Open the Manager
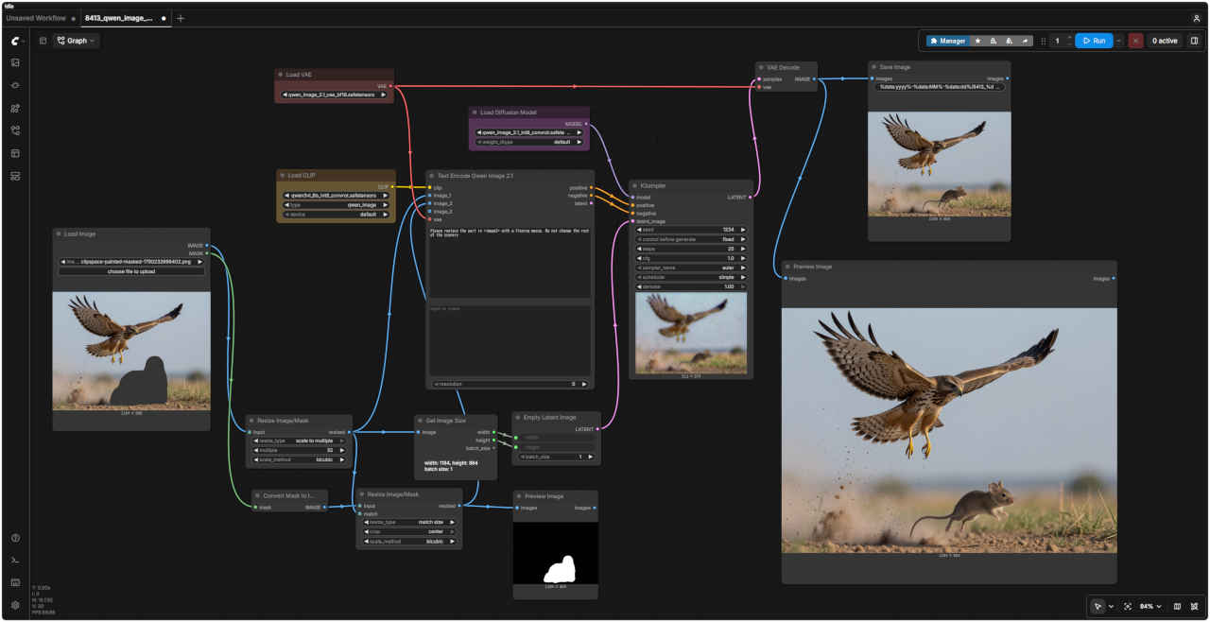Image resolution: width=1210 pixels, height=622 pixels. click(947, 41)
